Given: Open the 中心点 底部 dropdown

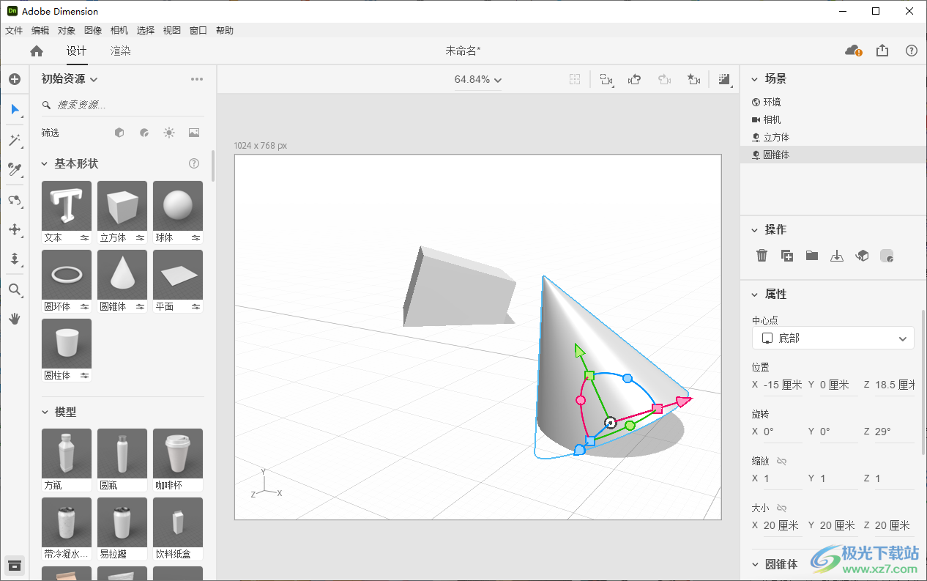Looking at the screenshot, I should click(x=833, y=338).
